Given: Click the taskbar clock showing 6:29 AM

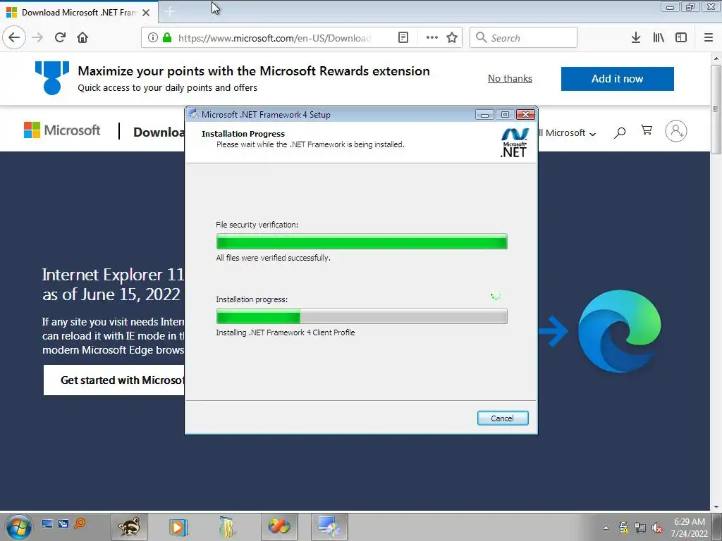Looking at the screenshot, I should tap(690, 528).
